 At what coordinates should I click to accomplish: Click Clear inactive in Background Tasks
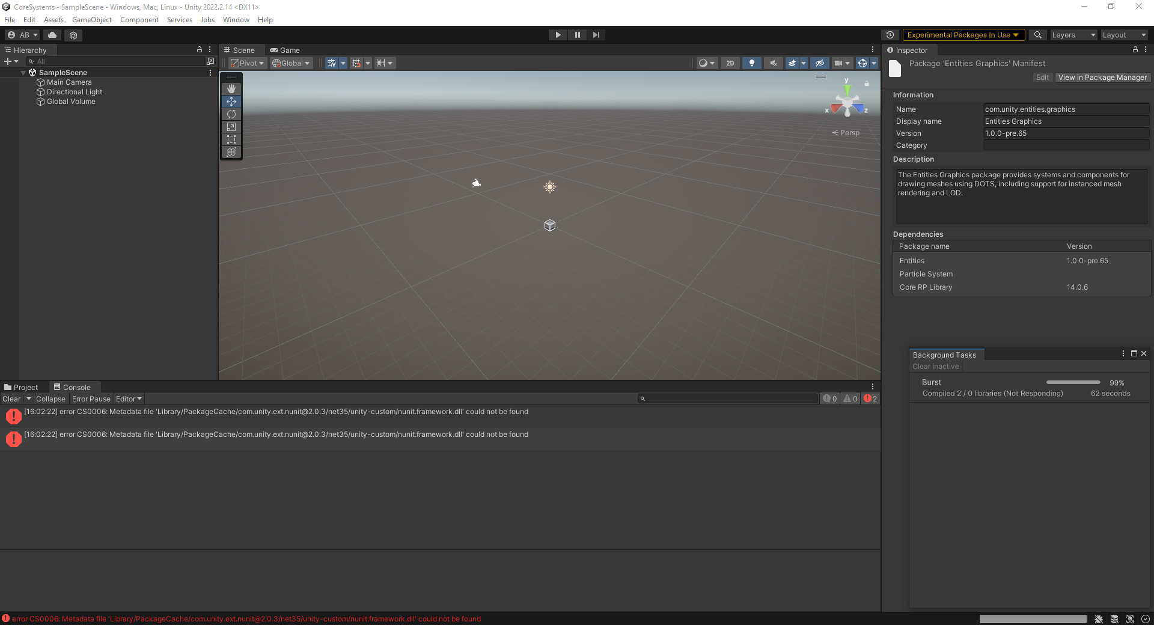[x=936, y=367]
